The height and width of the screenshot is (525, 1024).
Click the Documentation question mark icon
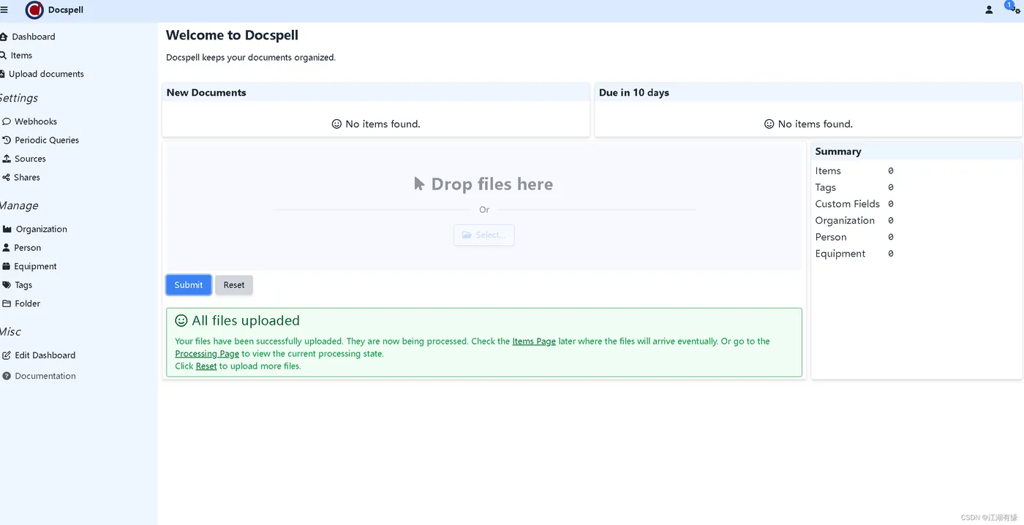pos(7,376)
